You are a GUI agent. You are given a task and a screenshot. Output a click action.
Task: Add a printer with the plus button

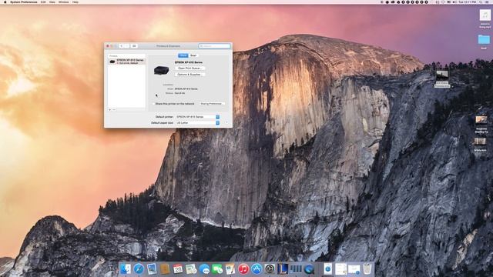109,110
